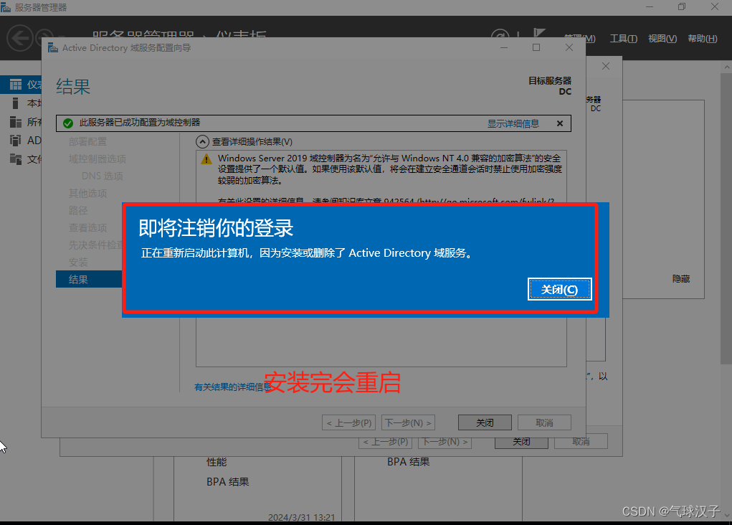Image resolution: width=732 pixels, height=525 pixels.
Task: Click the back arrow in Server Manager
Action: [x=19, y=38]
